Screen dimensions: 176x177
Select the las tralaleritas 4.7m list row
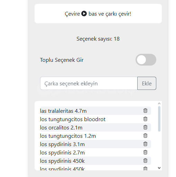pyautogui.click(x=95, y=111)
